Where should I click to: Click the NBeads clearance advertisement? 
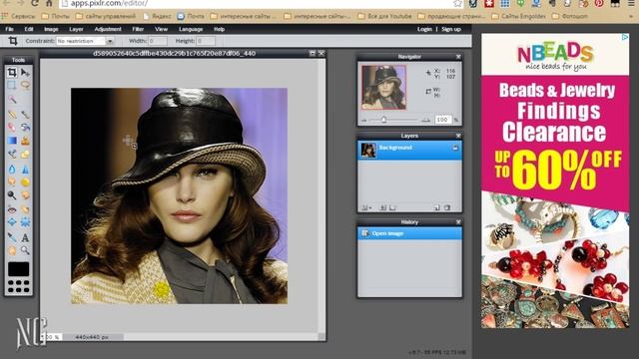coord(555,180)
